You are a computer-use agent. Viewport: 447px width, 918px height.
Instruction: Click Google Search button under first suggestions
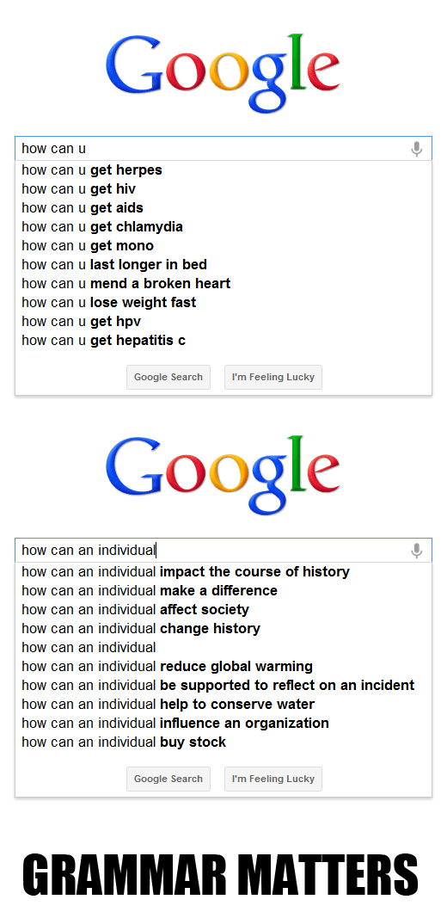pos(168,377)
